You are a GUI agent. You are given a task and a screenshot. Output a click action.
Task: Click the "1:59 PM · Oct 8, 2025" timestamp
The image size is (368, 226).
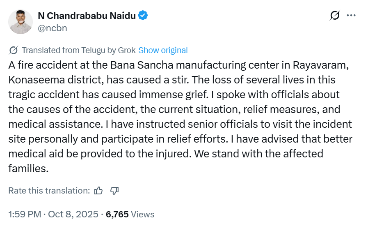point(53,214)
